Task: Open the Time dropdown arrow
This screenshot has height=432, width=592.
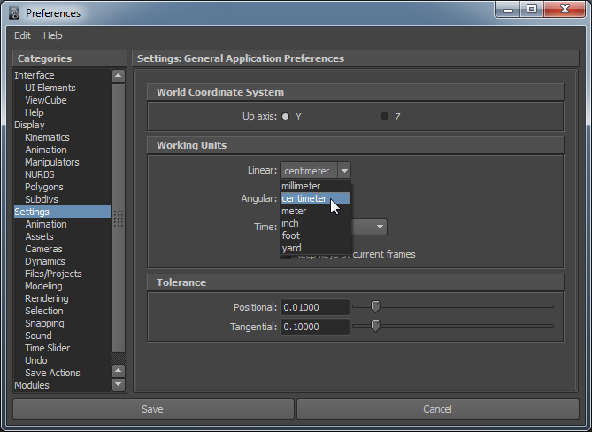Action: pos(379,227)
